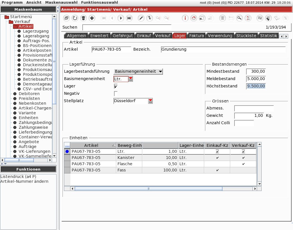Click the trash can delete icon
This screenshot has width=293, height=230.
click(83, 18)
